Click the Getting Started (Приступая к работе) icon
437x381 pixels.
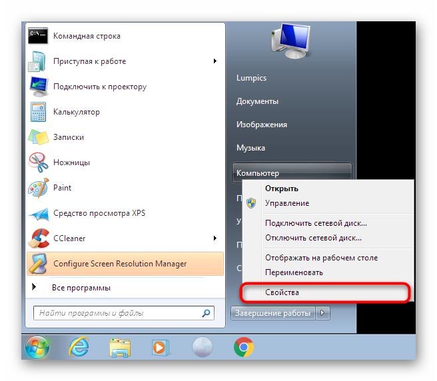[38, 61]
